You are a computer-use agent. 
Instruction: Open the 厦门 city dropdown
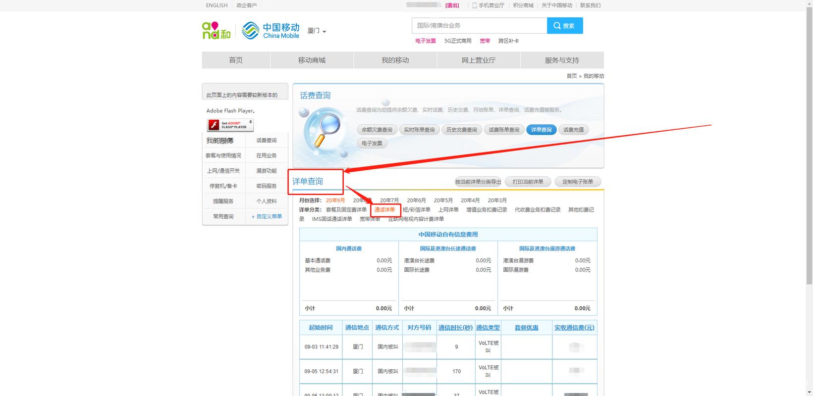tap(317, 31)
